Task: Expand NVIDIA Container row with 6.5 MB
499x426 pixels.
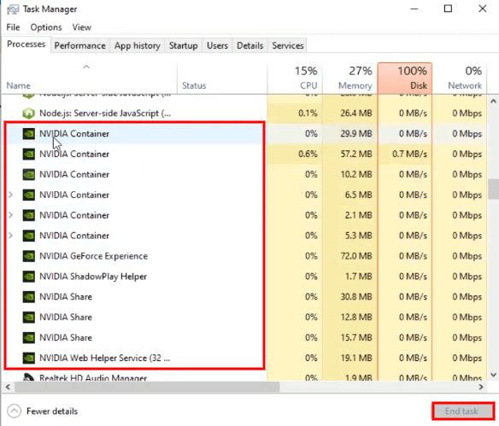Action: [11, 195]
